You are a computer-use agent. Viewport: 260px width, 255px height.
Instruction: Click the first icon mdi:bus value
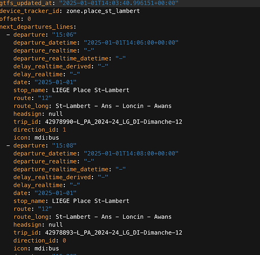coord(46,138)
